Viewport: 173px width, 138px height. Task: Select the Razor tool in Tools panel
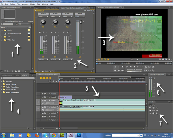[x=151, y=110]
